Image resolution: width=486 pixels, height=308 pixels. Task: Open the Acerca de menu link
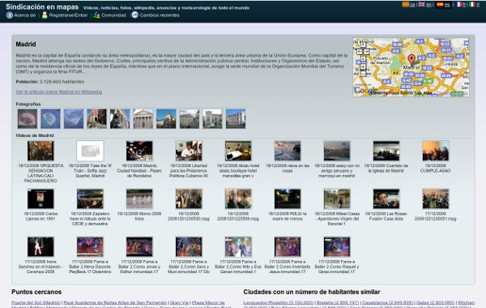point(25,15)
